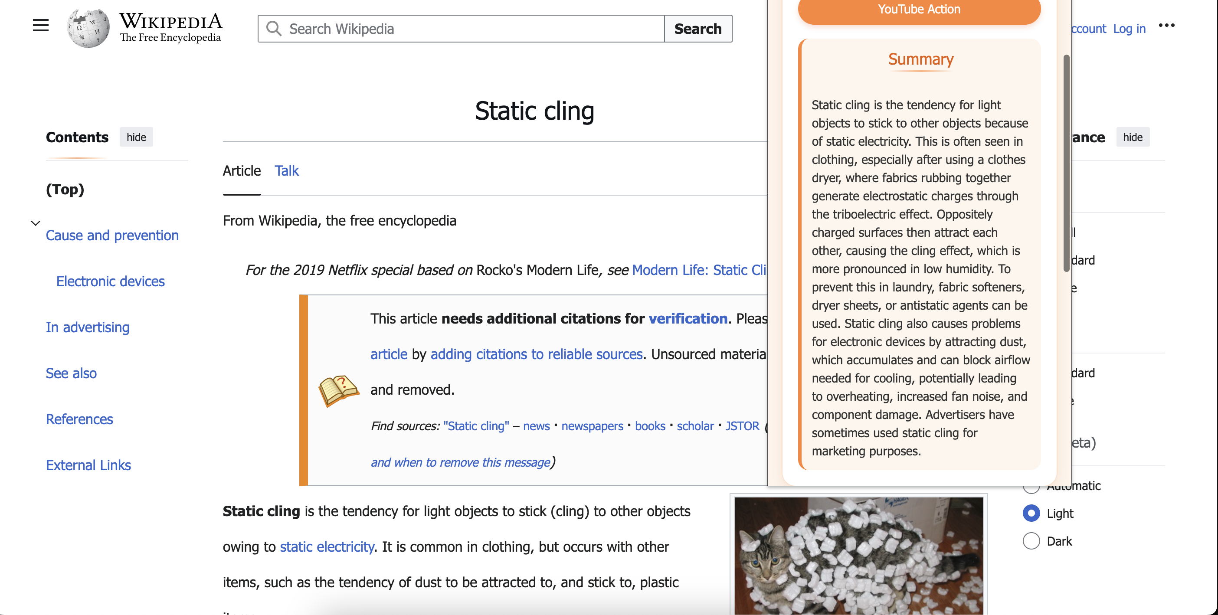Click the search magnifier icon
The image size is (1218, 615).
pos(274,28)
